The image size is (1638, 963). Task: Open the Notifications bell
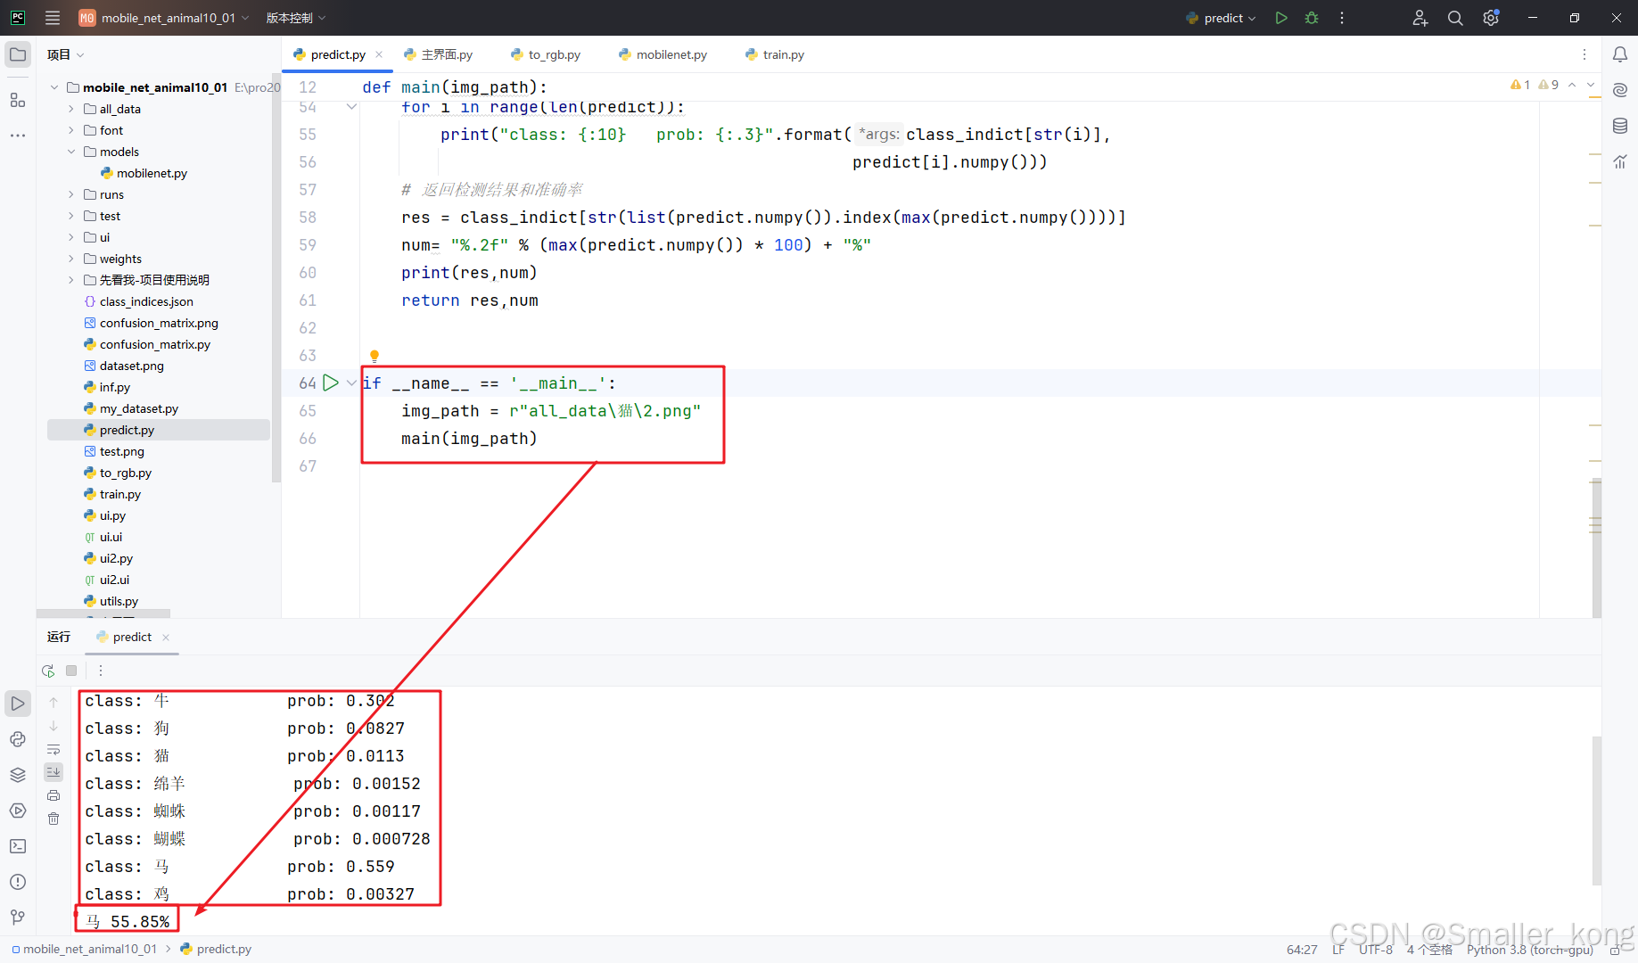[1620, 54]
